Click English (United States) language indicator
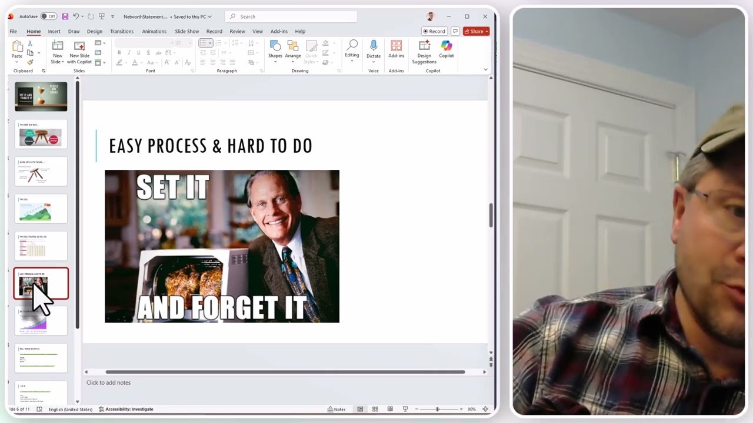Screen dimensions: 753x423 (x=70, y=409)
